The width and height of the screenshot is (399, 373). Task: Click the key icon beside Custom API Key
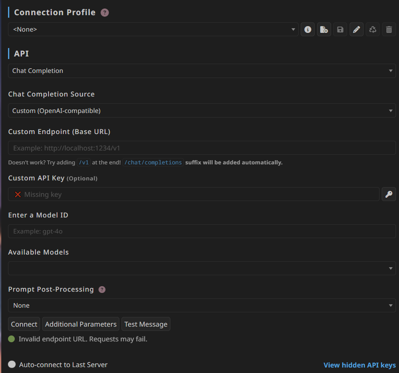coord(389,194)
